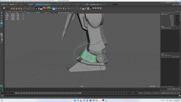Toggle playback loop mode icon
Image resolution: width=181 pixels, height=102 pixels.
pos(170,93)
